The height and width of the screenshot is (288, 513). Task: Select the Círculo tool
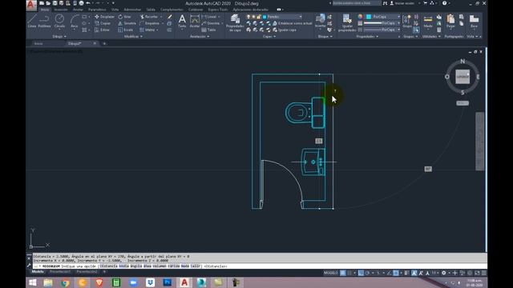(x=59, y=21)
